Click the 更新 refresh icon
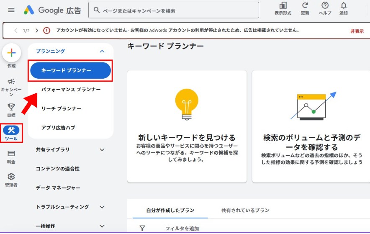 pyautogui.click(x=305, y=6)
